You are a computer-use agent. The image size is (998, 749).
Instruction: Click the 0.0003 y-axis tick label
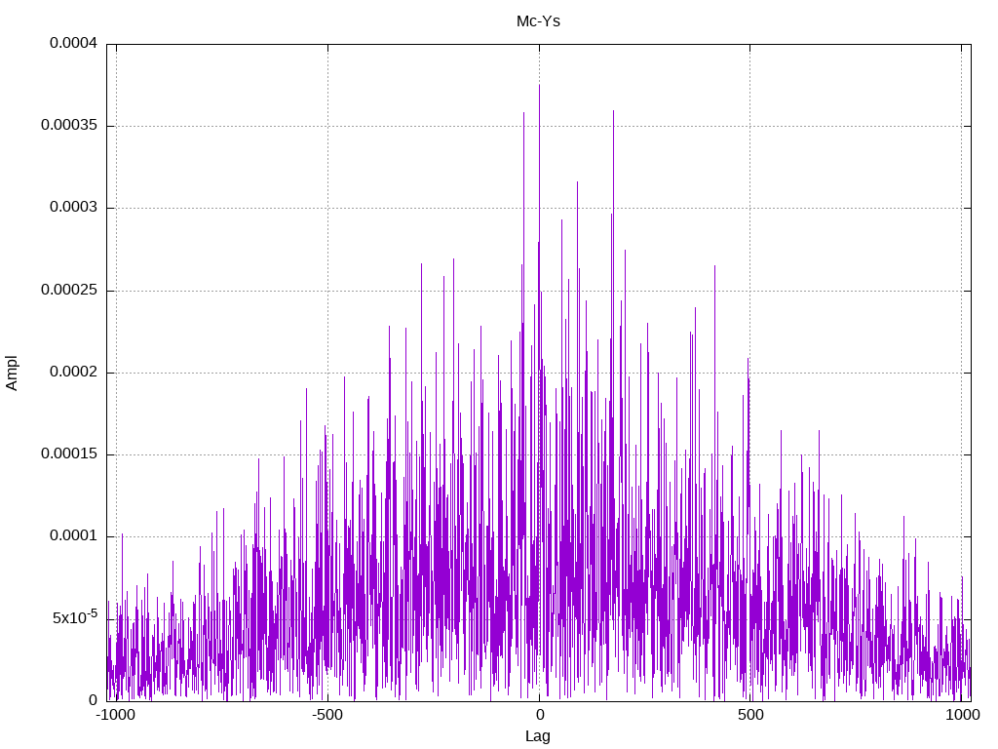pyautogui.click(x=74, y=208)
